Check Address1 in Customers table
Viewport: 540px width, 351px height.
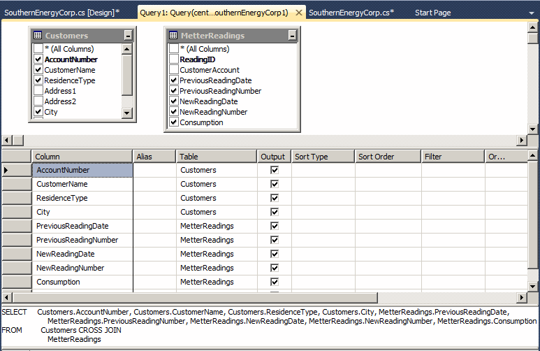(x=38, y=91)
